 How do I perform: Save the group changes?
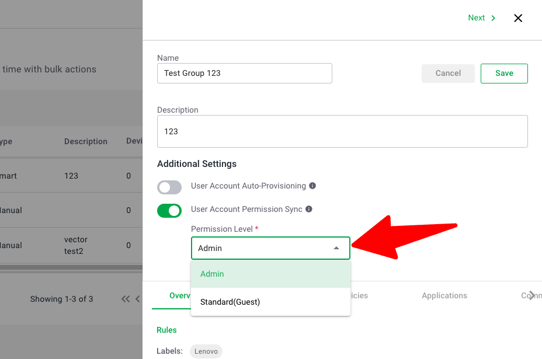coord(503,73)
